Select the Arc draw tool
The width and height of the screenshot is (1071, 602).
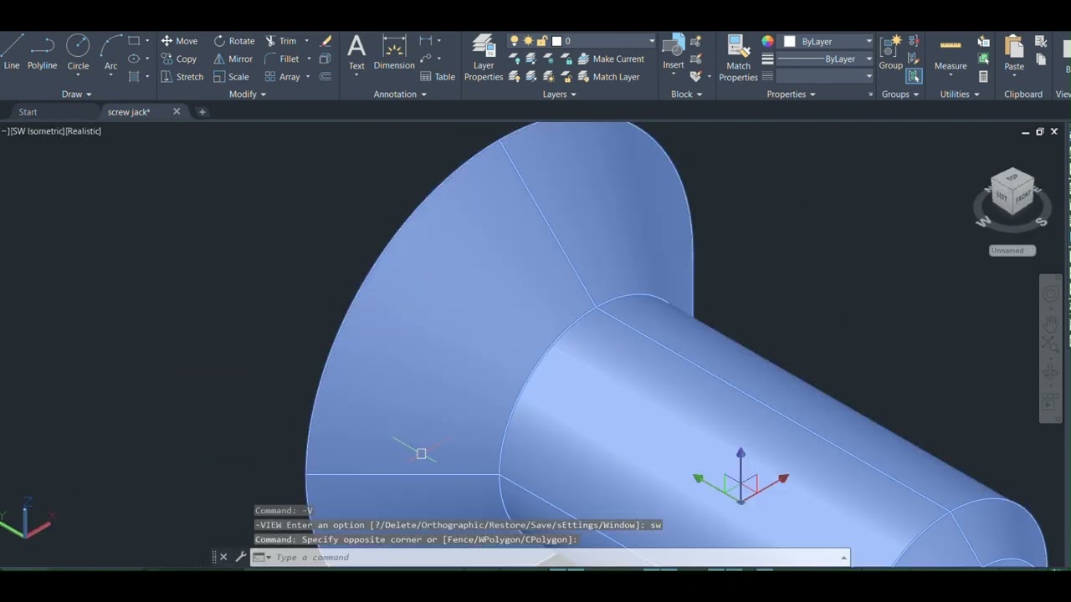pos(110,52)
